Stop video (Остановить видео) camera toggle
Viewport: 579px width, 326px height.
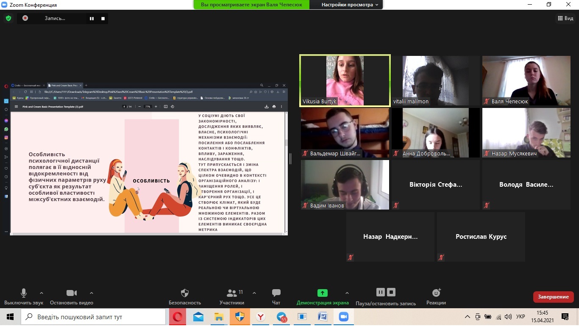pos(72,293)
